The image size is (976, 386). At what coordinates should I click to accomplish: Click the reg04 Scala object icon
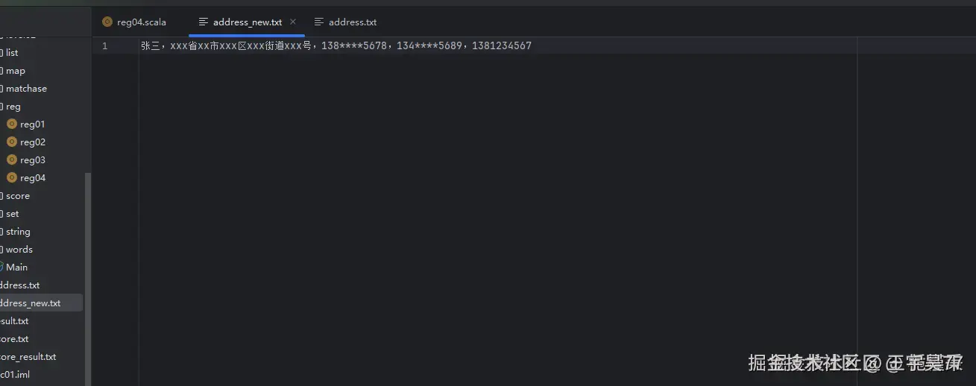coord(12,178)
